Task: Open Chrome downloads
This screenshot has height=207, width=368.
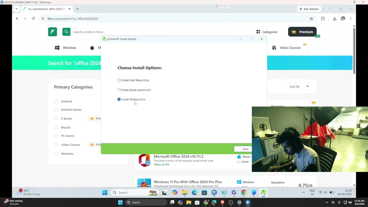Action: click(x=335, y=19)
